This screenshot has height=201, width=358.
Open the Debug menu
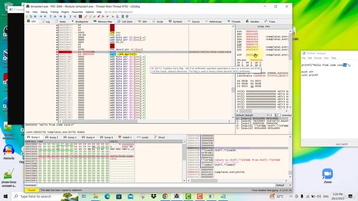[x=44, y=12]
